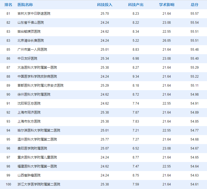Select hospital name 重庆医科大学附属儿童医院
Image resolution: width=207 pixels, height=189 pixels.
[37, 157]
